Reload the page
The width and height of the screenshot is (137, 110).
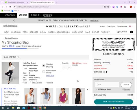[10, 7]
